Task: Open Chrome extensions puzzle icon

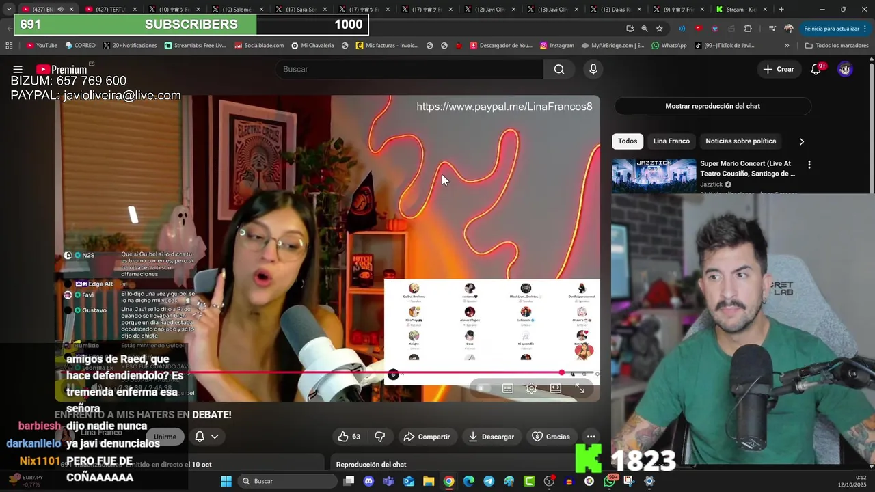Action: 748,29
